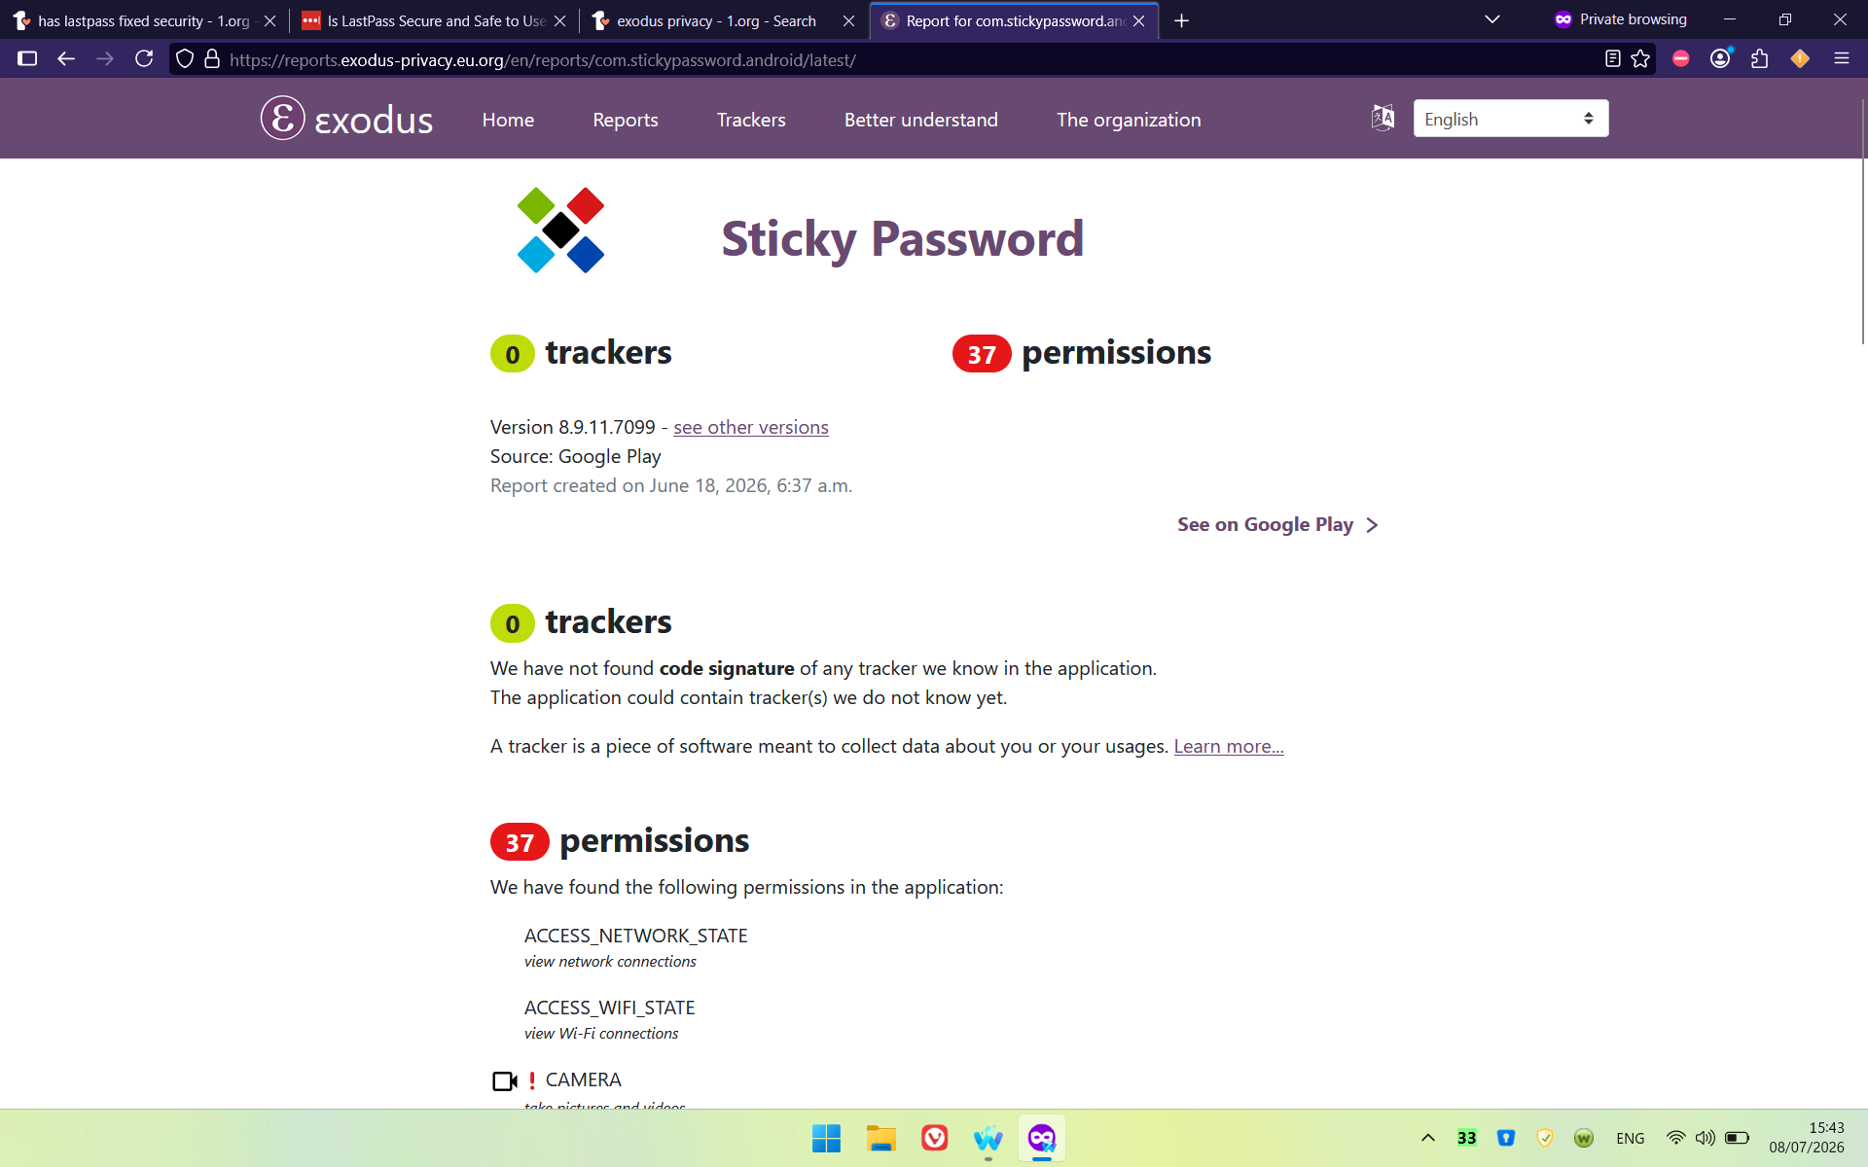This screenshot has width=1868, height=1167.
Task: Click the Private browsing indicator
Action: click(x=1620, y=19)
